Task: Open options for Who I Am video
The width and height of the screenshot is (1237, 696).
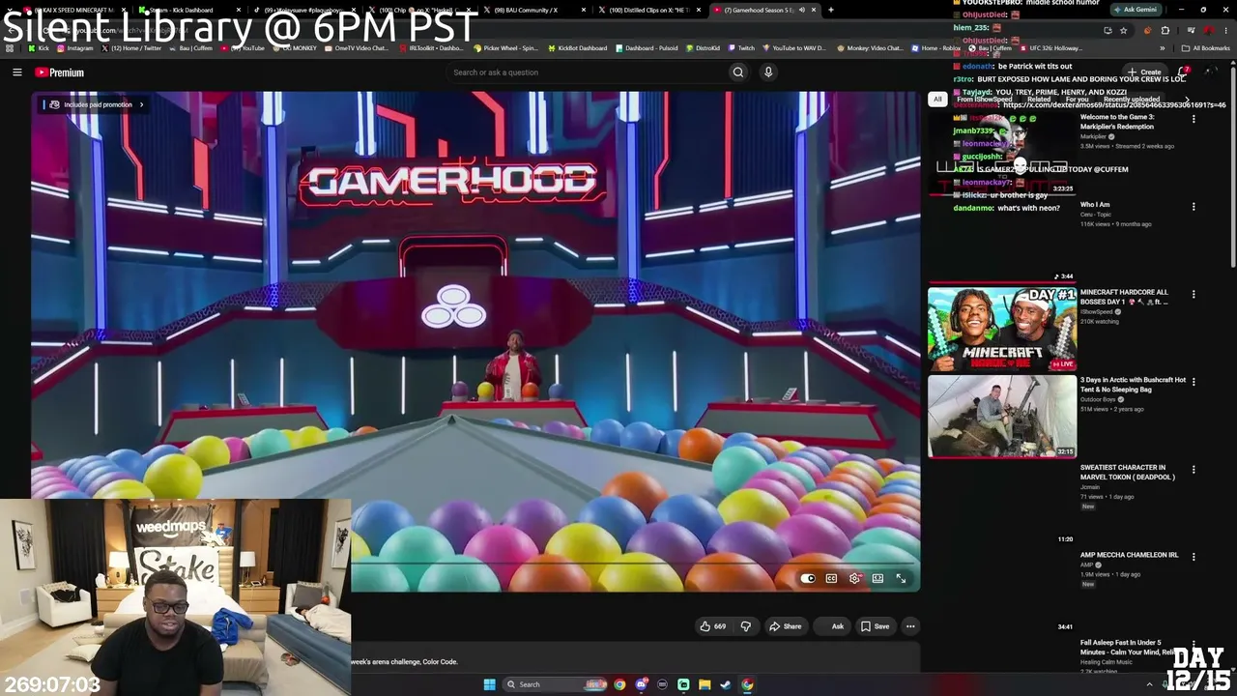Action: 1194,207
